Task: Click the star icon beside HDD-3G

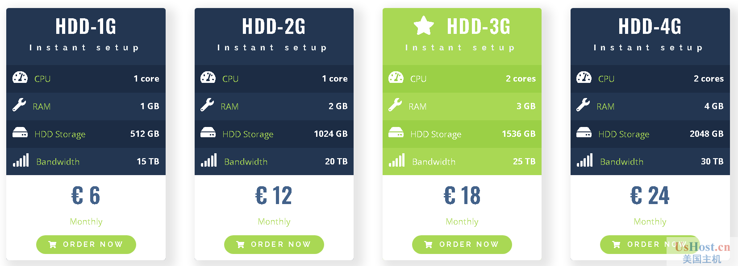Action: pos(424,25)
